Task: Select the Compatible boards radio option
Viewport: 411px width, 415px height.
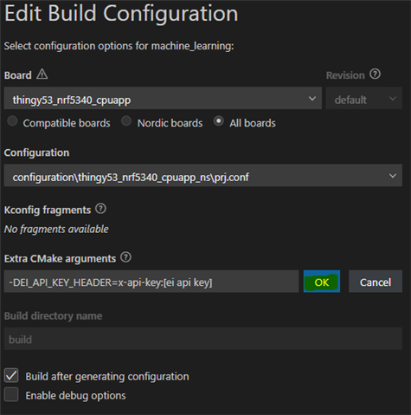Action: [x=12, y=120]
